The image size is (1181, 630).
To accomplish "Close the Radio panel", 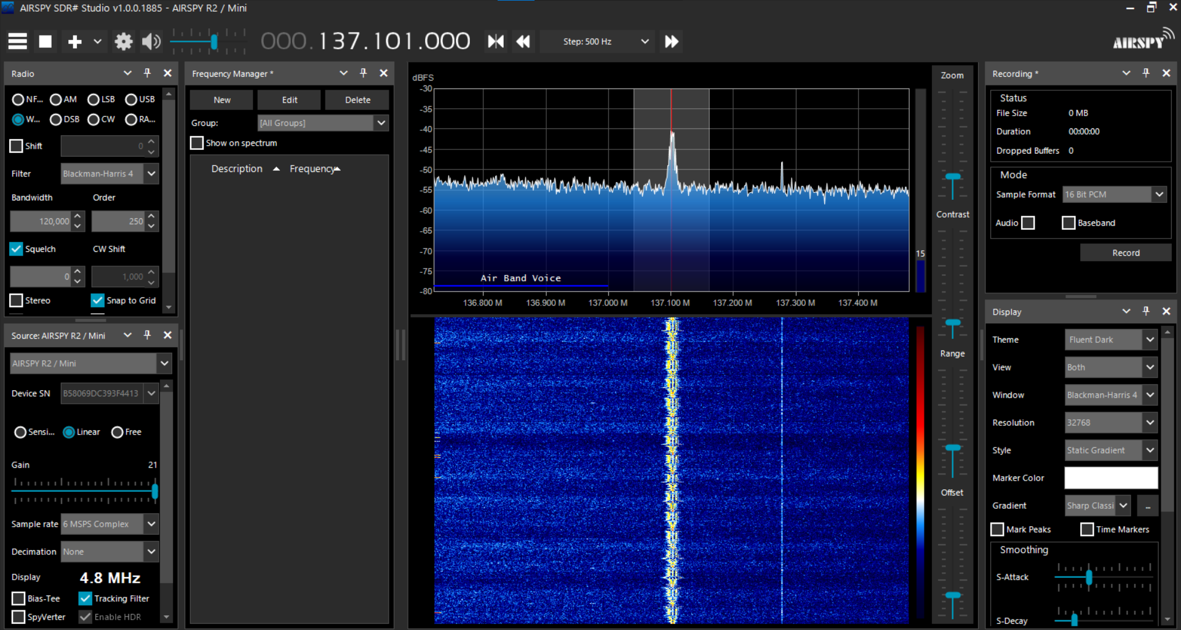I will pos(167,73).
